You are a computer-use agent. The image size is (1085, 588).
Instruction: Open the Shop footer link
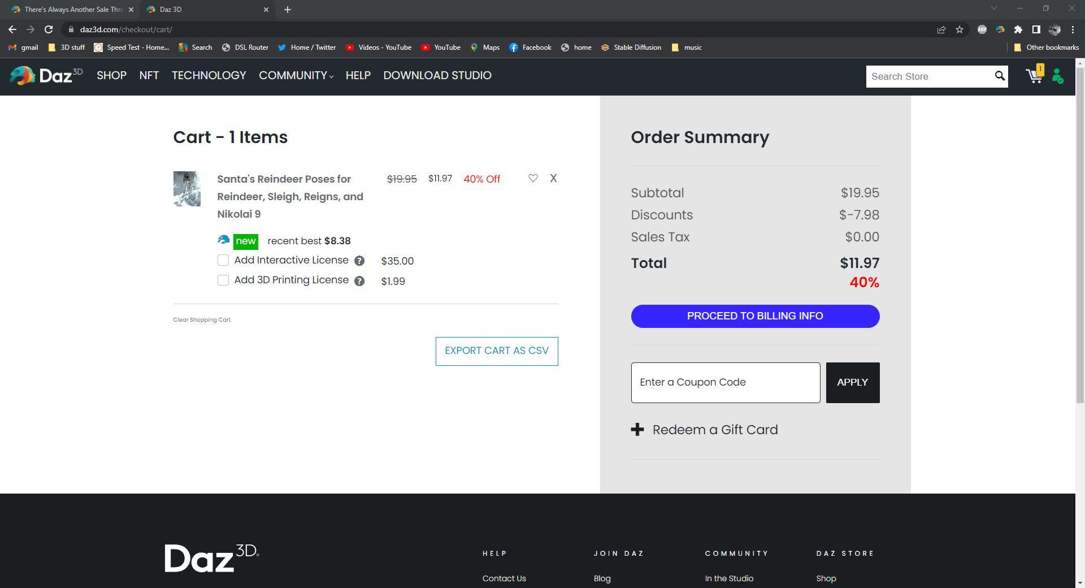(x=826, y=578)
